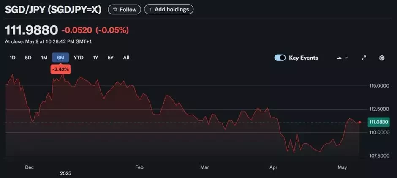Add holdings for SGDJPY=X

coord(169,9)
